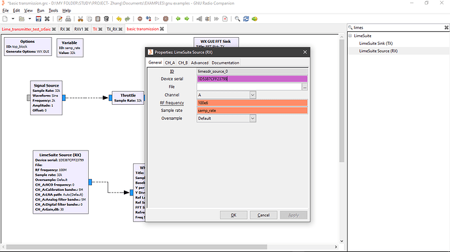The height and width of the screenshot is (252, 450).
Task: Execute the flow graph
Action: (157, 19)
